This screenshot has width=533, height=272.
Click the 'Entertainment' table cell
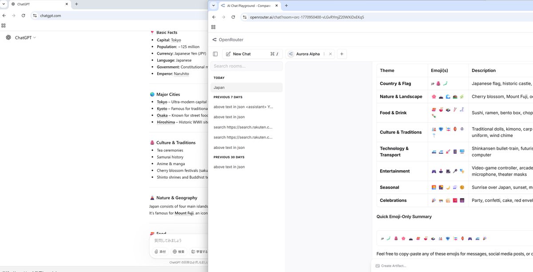(402, 171)
